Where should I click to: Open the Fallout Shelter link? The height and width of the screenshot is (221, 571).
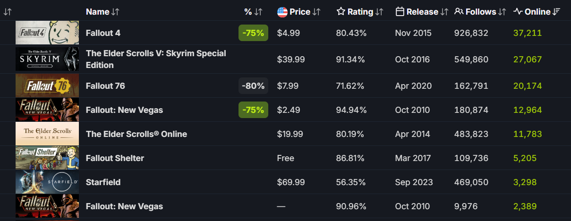click(115, 158)
